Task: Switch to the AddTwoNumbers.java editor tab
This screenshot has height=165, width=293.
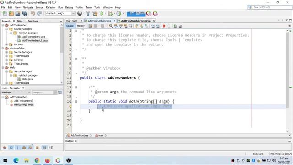Action: (x=99, y=21)
